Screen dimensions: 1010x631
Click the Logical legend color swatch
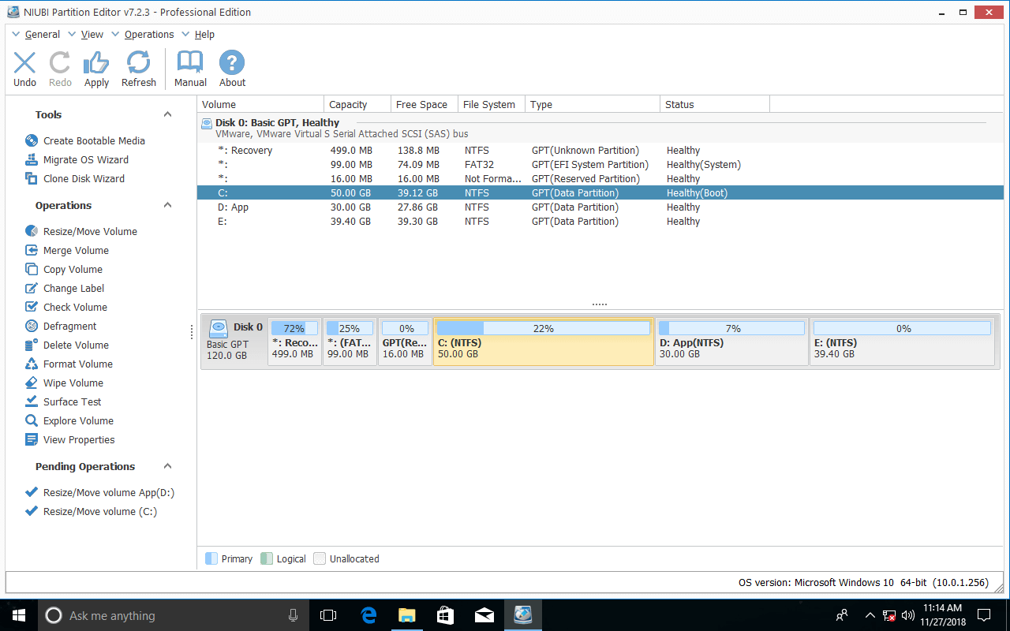(266, 558)
